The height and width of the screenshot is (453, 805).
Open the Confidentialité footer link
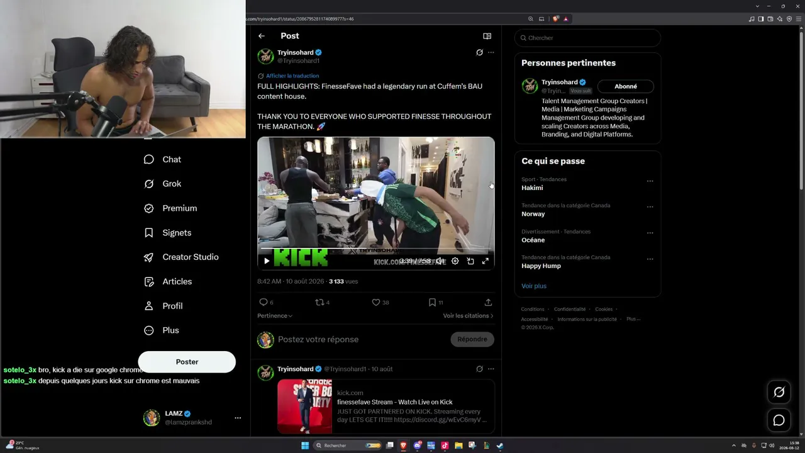tap(570, 310)
